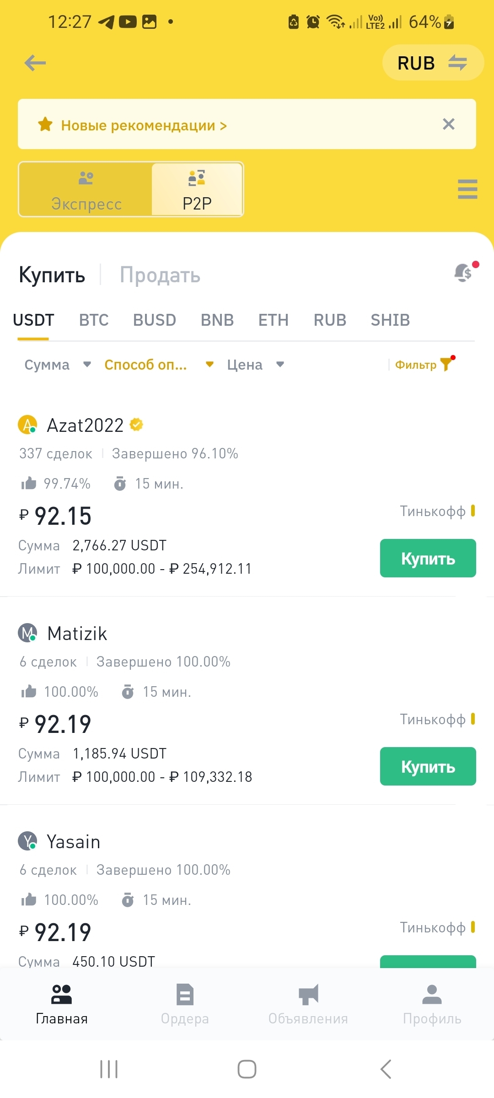
Task: Dismiss the recommendations banner
Action: (x=449, y=124)
